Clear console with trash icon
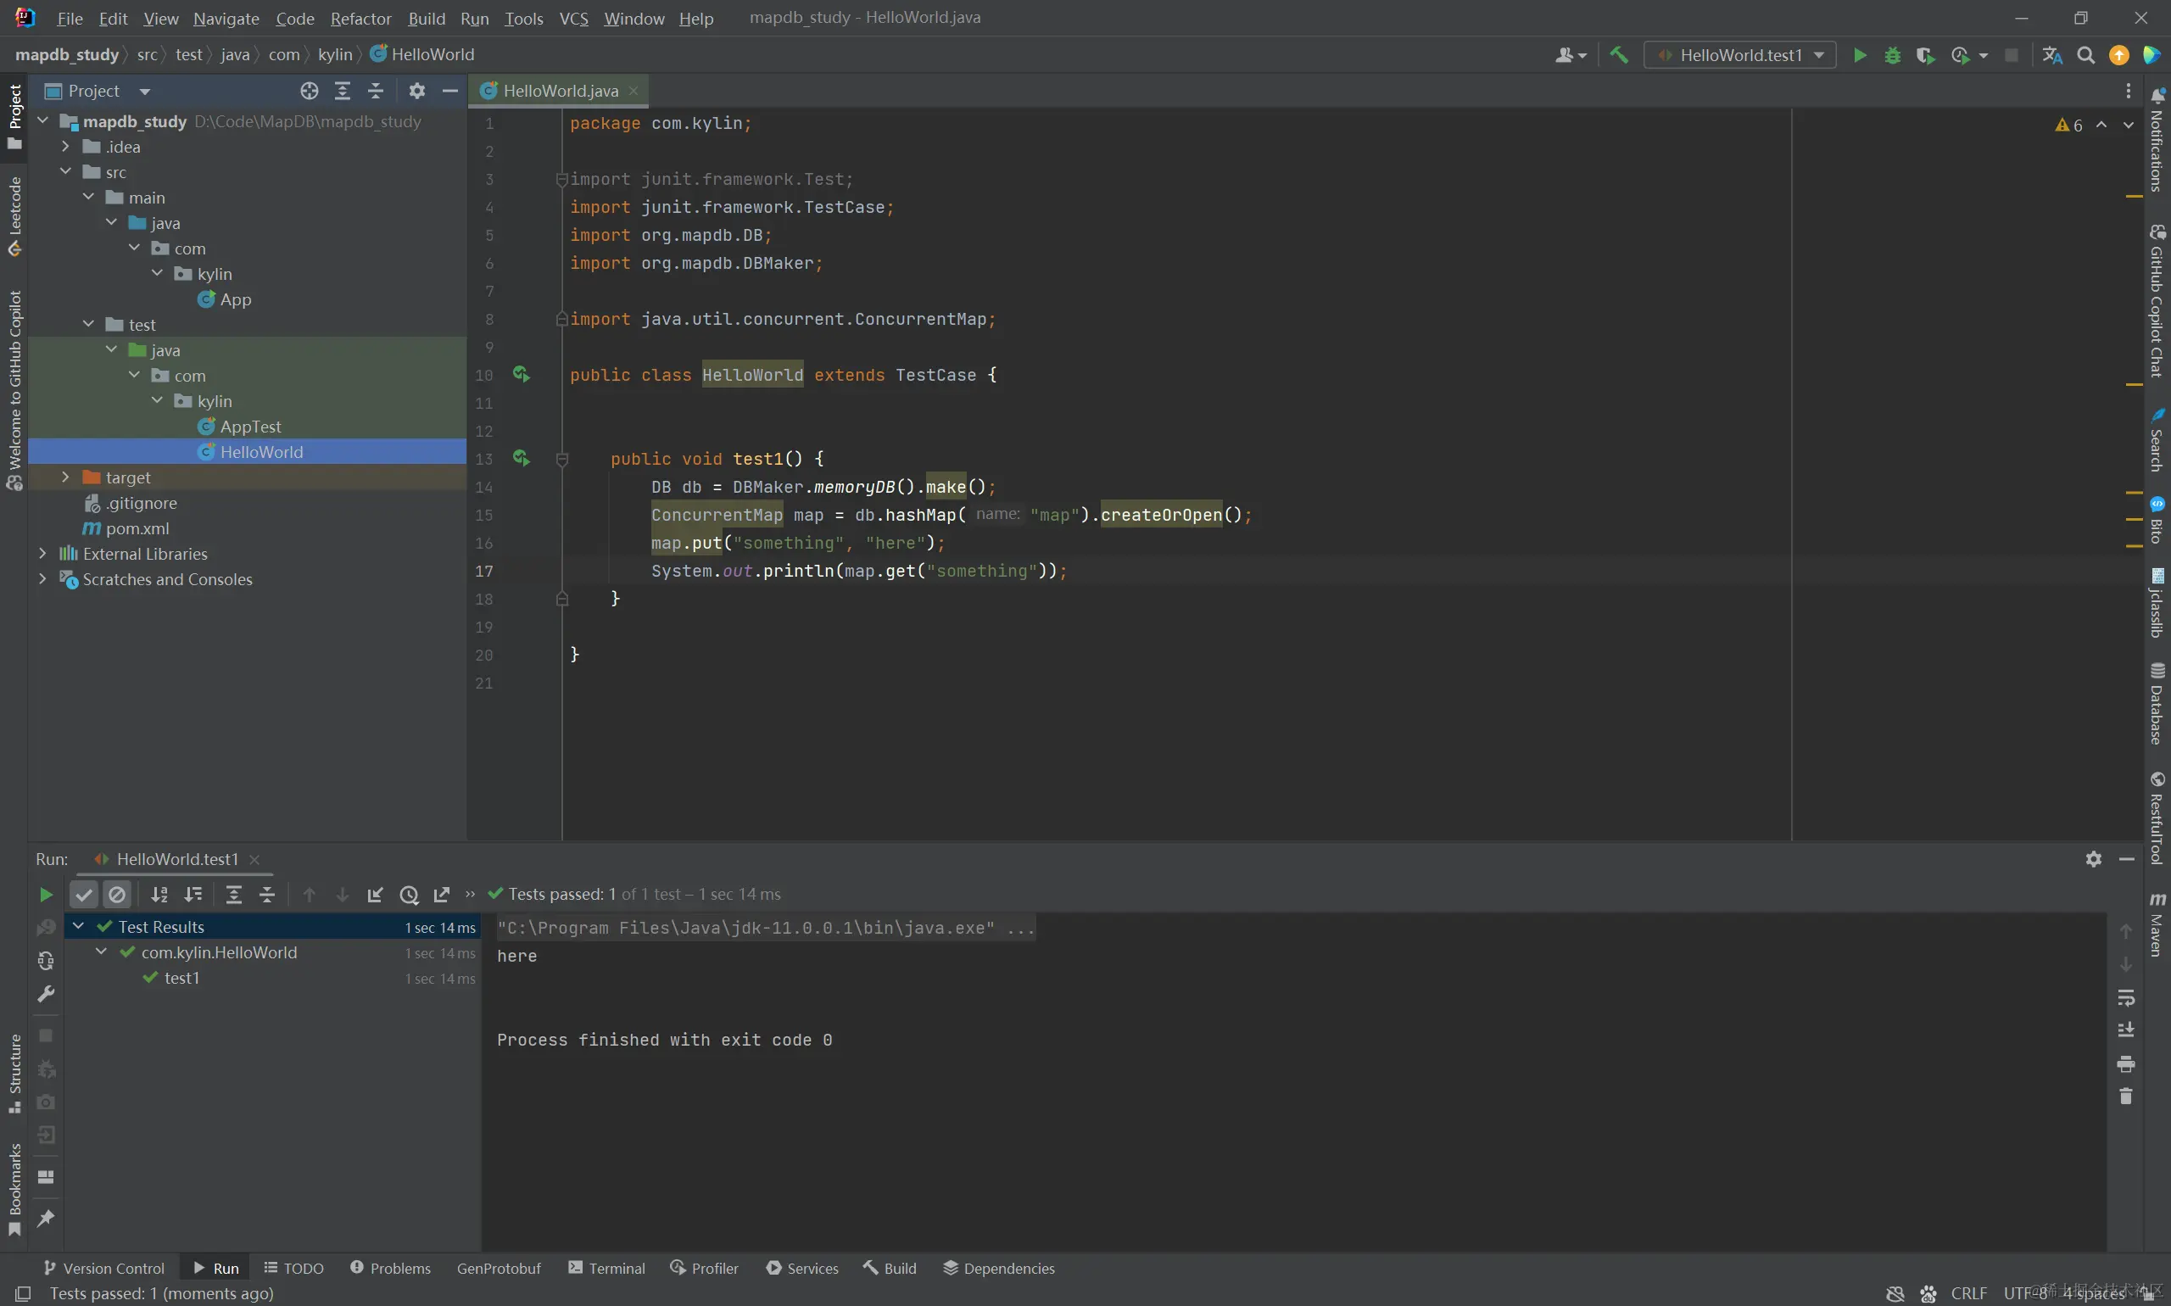The width and height of the screenshot is (2171, 1306). pyautogui.click(x=2126, y=1097)
